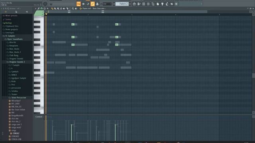Click the playhead marker on timeline

tap(46, 14)
